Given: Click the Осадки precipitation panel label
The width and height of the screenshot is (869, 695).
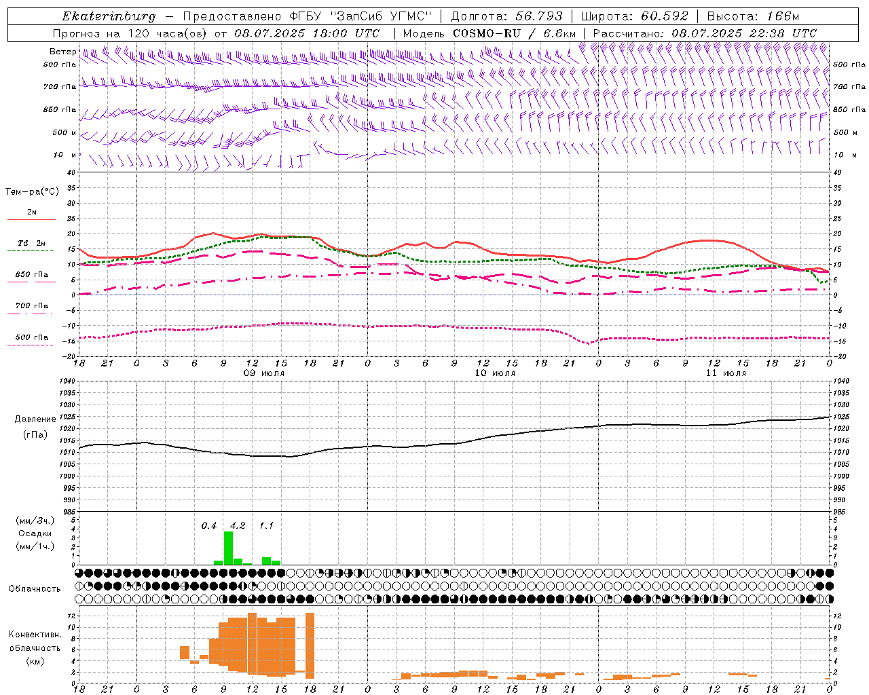Looking at the screenshot, I should click(x=35, y=533).
